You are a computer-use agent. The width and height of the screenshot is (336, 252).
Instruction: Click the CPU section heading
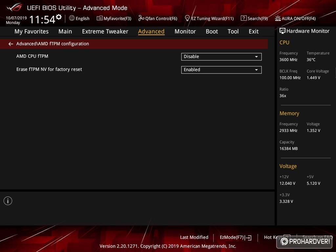(x=284, y=43)
